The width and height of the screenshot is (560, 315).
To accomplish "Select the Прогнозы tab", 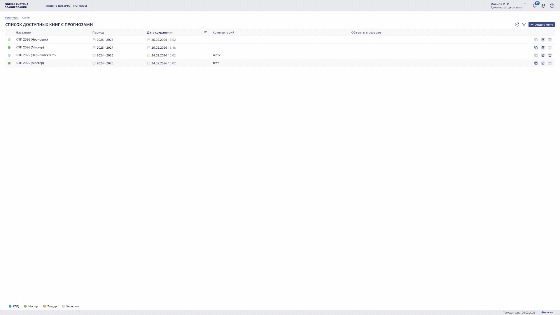I will pyautogui.click(x=12, y=18).
